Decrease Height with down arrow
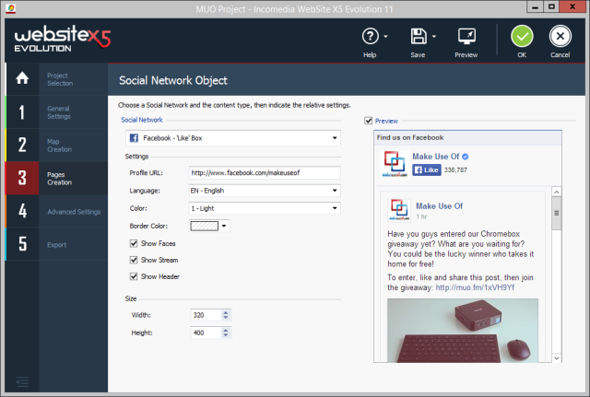The width and height of the screenshot is (590, 397). coord(226,335)
